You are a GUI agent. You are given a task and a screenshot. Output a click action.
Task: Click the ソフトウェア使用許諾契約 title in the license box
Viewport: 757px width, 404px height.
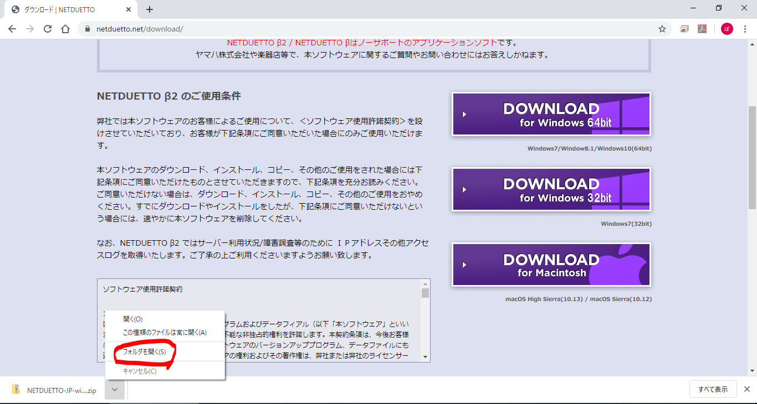[x=142, y=289]
